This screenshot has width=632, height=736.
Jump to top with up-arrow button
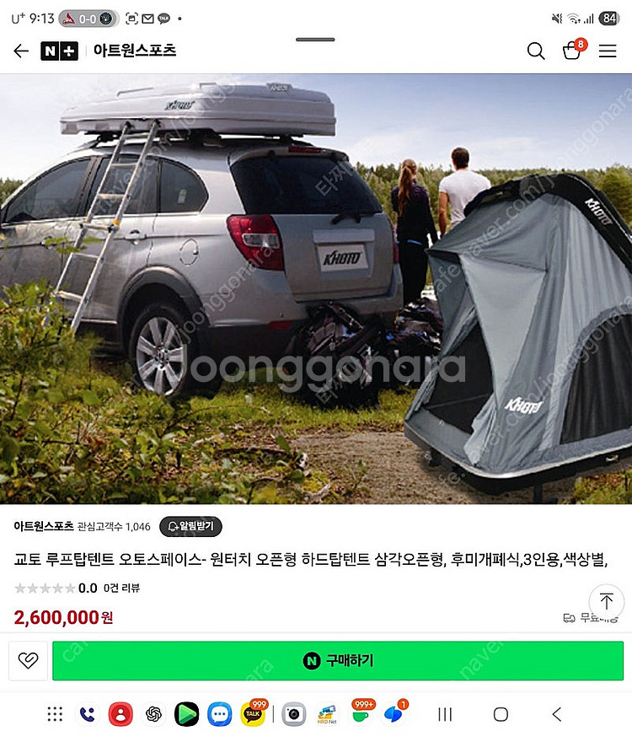606,601
